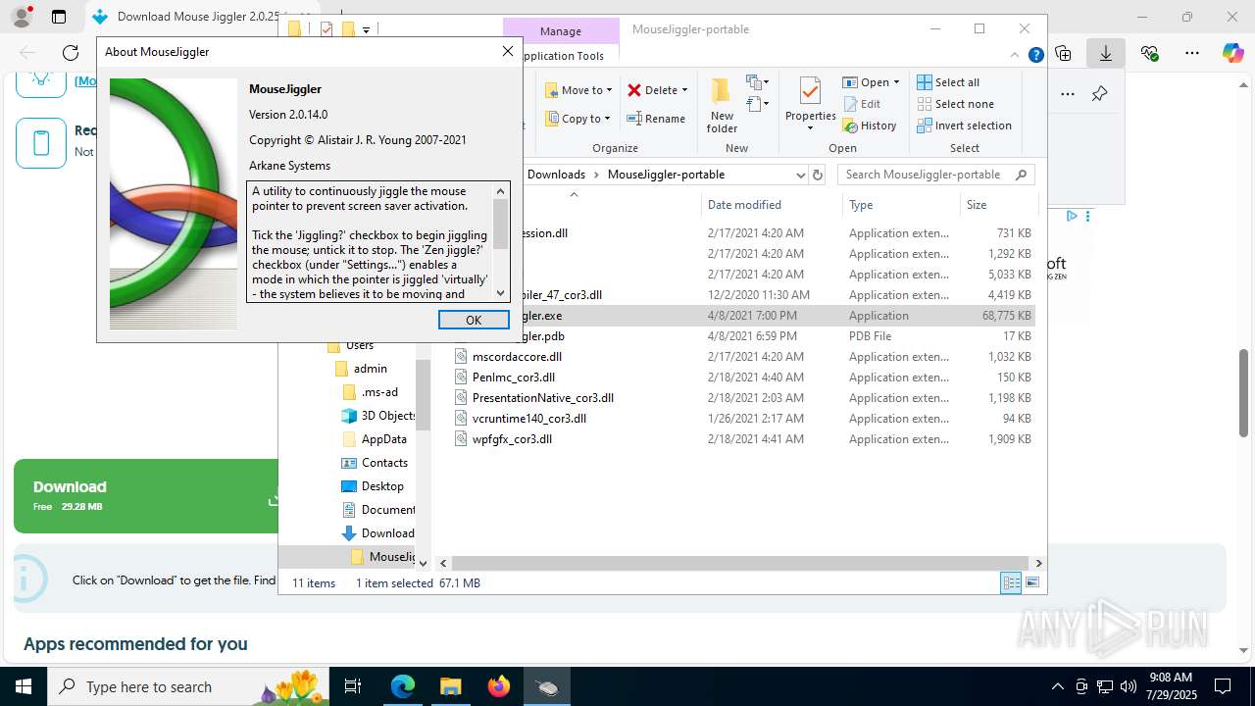Expand the Properties dropdown arrow
Image resolution: width=1255 pixels, height=706 pixels.
coord(810,128)
